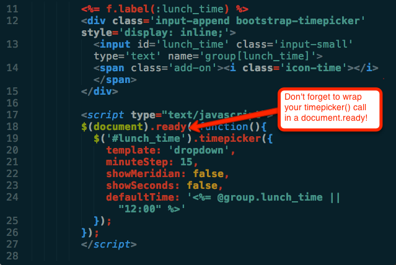
Task: Click the 'group[lunch_time]' name attribute
Action: (x=258, y=56)
